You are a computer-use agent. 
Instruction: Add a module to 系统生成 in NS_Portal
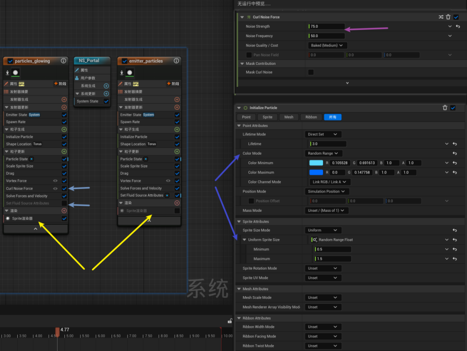(x=106, y=86)
